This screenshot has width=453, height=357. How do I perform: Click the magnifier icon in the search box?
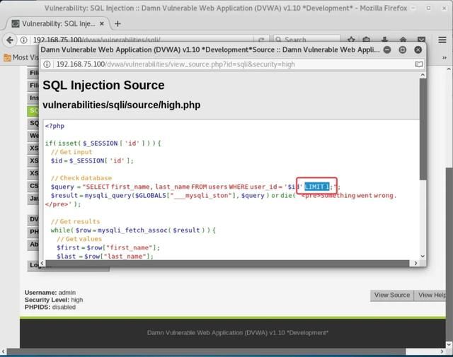click(x=278, y=40)
